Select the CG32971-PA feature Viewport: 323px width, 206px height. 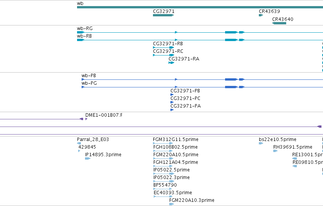click(172, 110)
